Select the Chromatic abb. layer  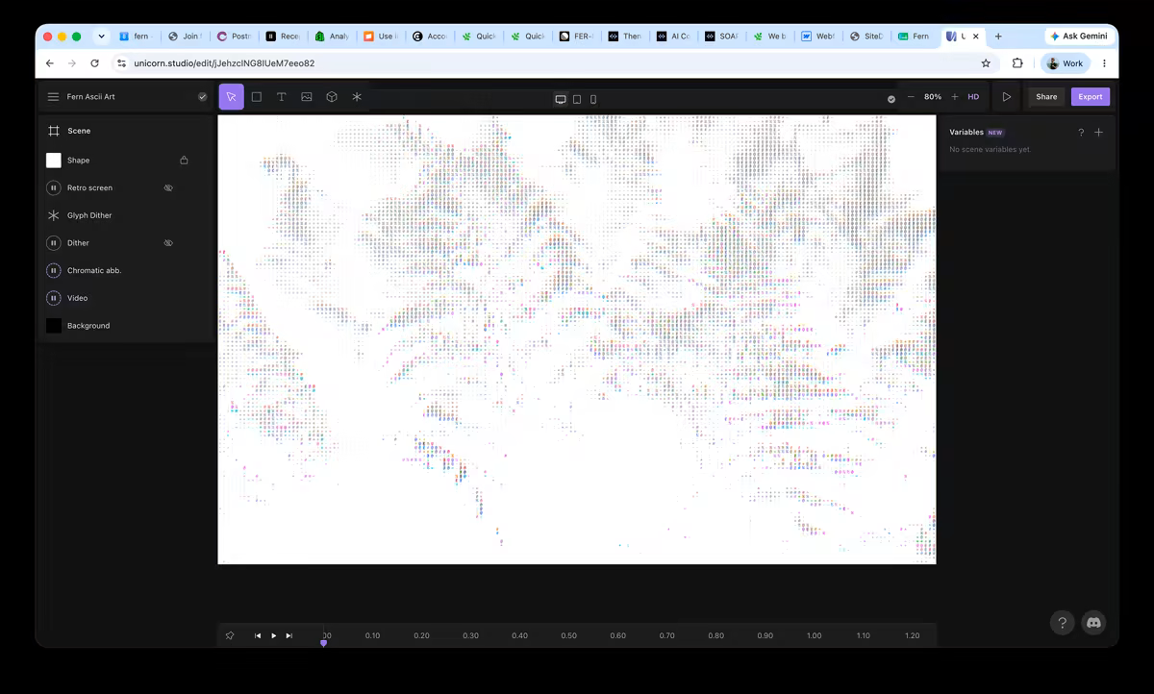point(126,271)
